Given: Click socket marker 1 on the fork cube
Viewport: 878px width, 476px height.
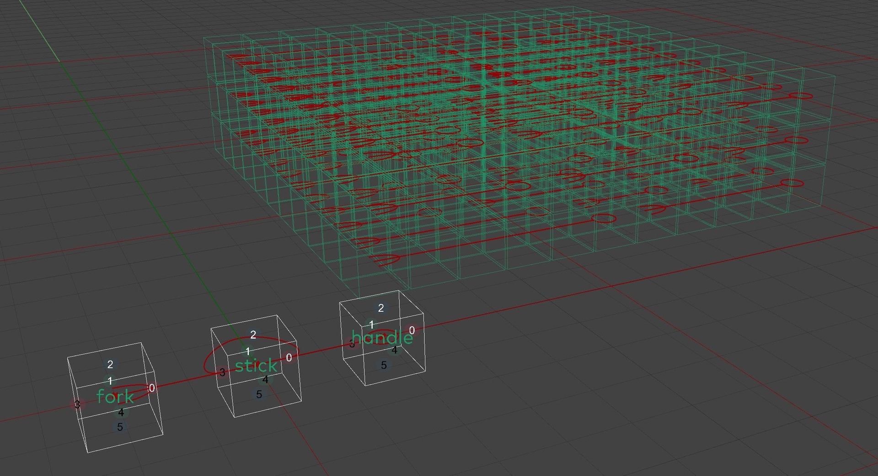Looking at the screenshot, I should click(110, 381).
